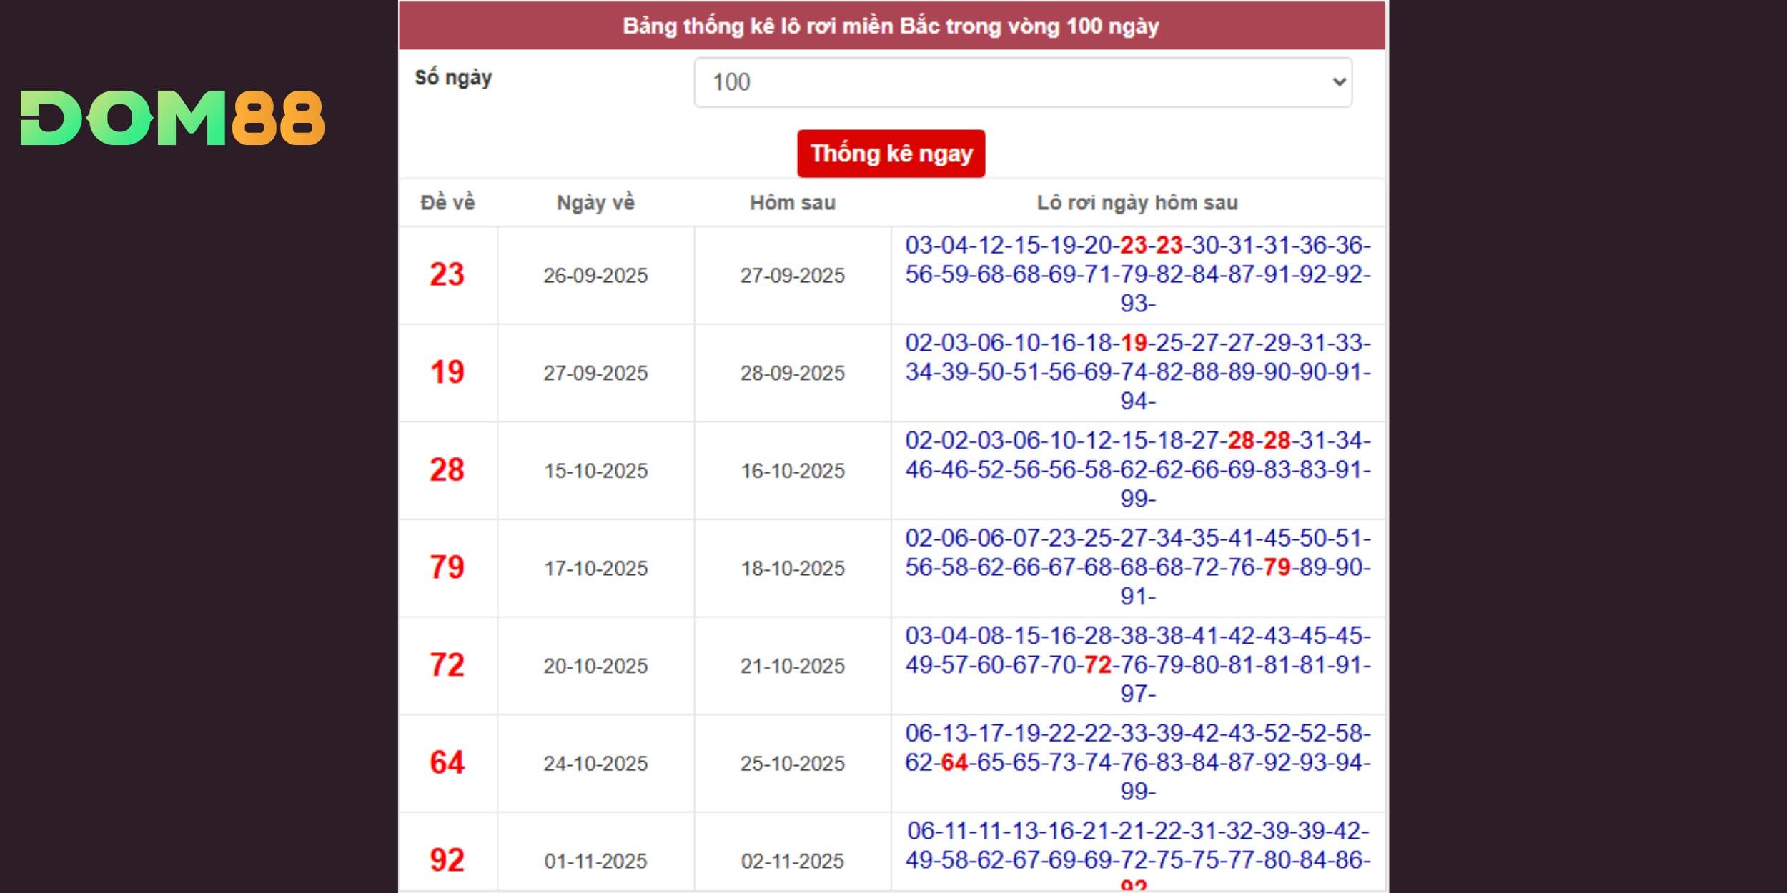1787x893 pixels.
Task: Click red number 64 in Đề về column
Action: point(447,763)
